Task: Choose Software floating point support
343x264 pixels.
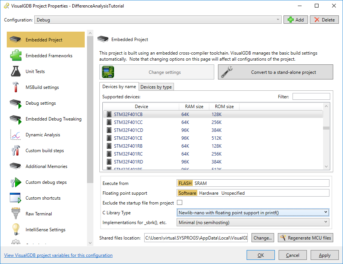Action: 187,193
